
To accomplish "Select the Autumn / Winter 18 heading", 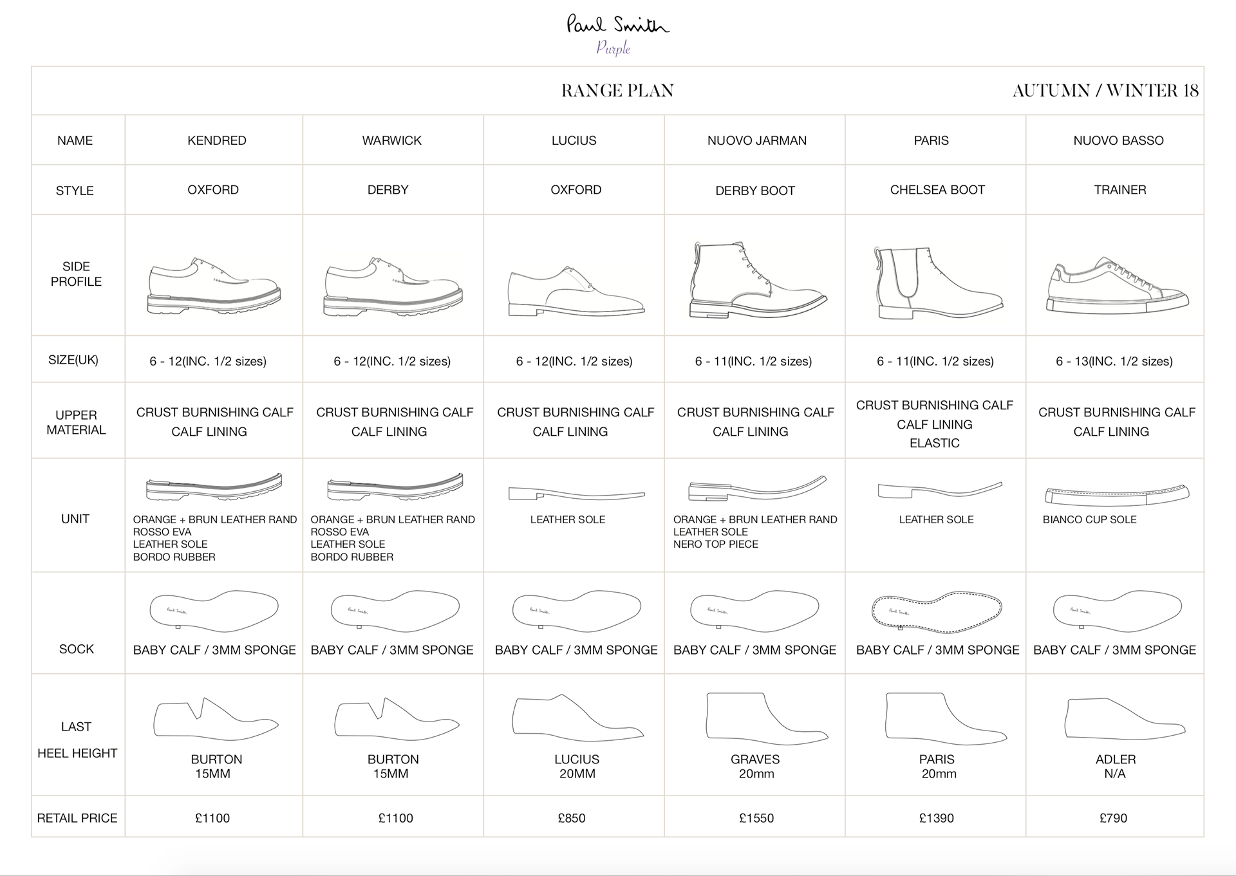I will 1105,91.
